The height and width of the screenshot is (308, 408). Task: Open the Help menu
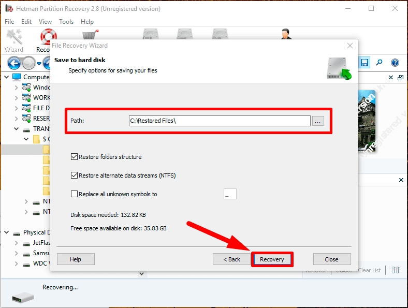(87, 22)
